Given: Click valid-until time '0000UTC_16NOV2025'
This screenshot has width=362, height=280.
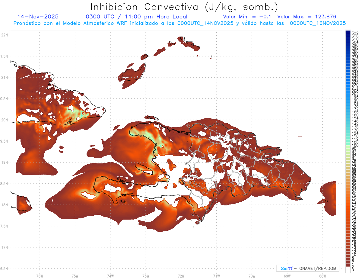Looking at the screenshot, I should (318, 23).
